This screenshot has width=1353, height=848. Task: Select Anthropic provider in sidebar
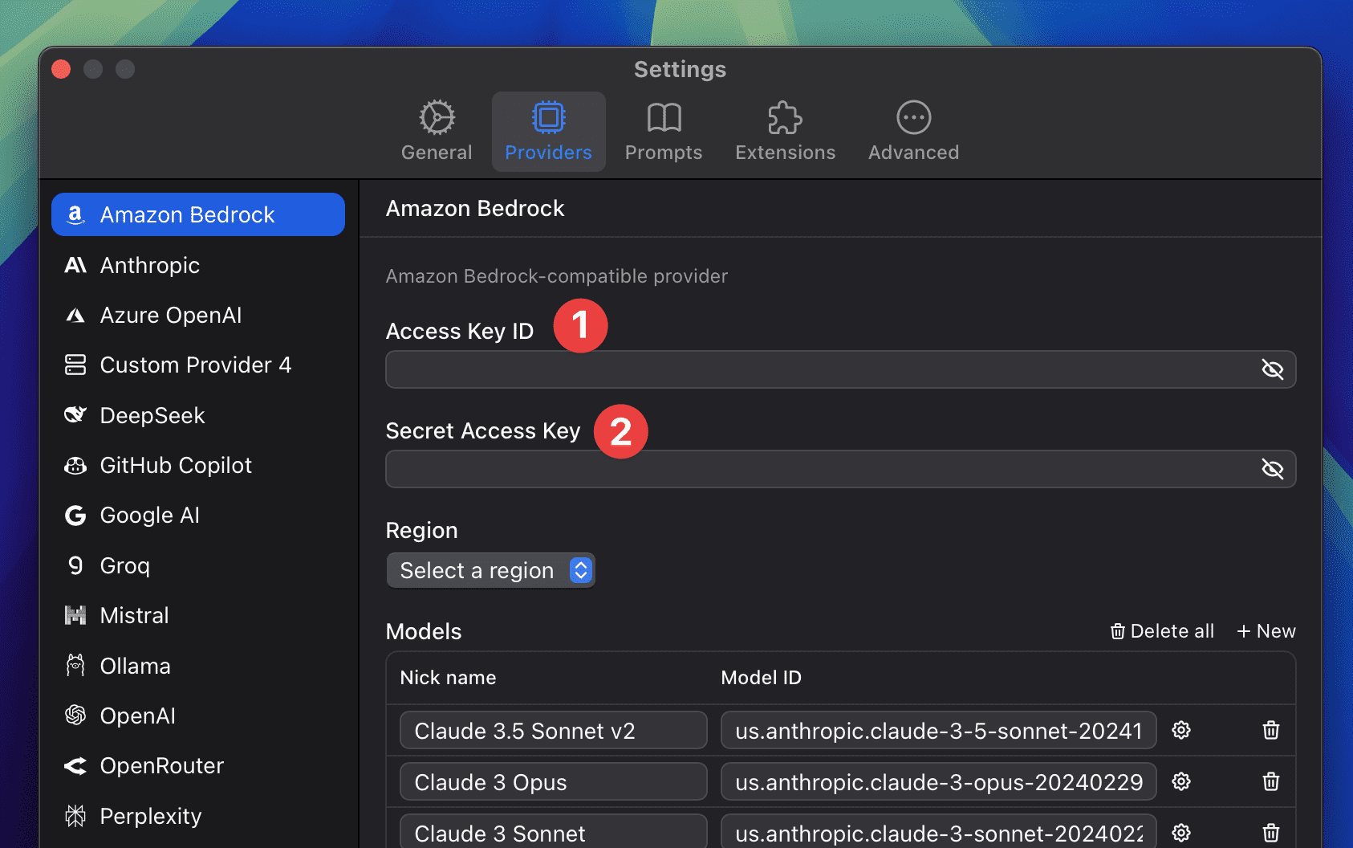tap(149, 266)
